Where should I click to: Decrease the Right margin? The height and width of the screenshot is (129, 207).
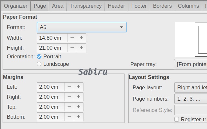pyautogui.click(x=69, y=97)
